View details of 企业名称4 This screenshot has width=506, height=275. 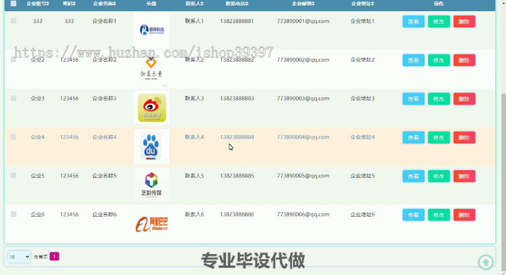(413, 137)
